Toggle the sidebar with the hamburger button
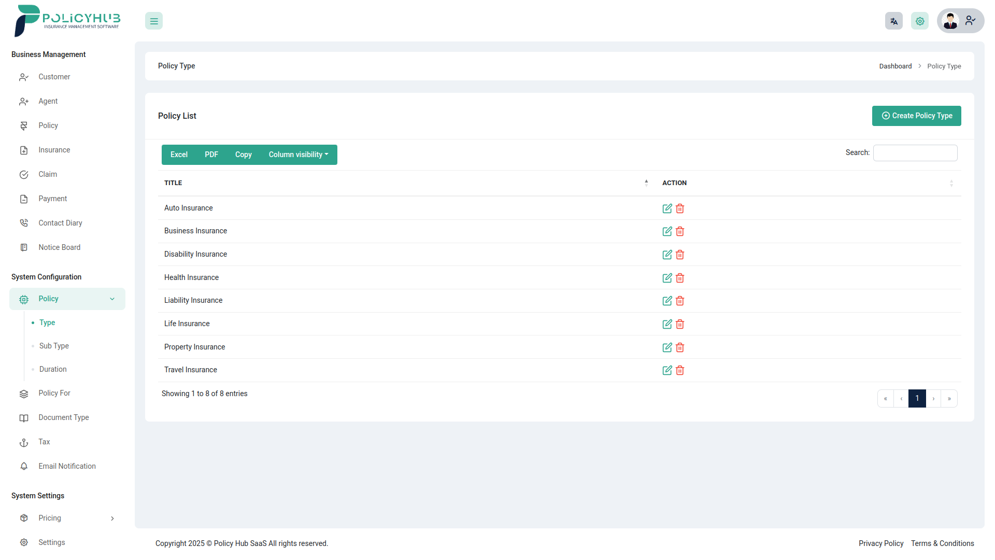This screenshot has height=560, width=995. click(x=153, y=21)
